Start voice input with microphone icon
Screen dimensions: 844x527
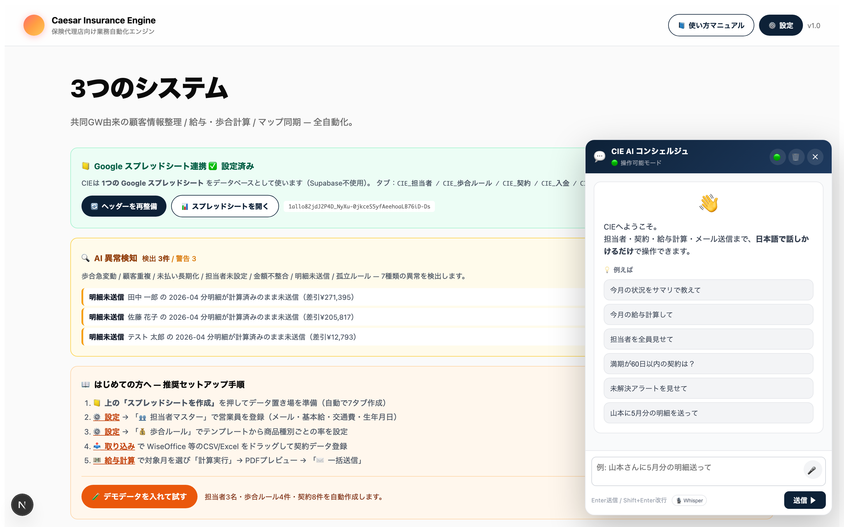click(x=812, y=470)
